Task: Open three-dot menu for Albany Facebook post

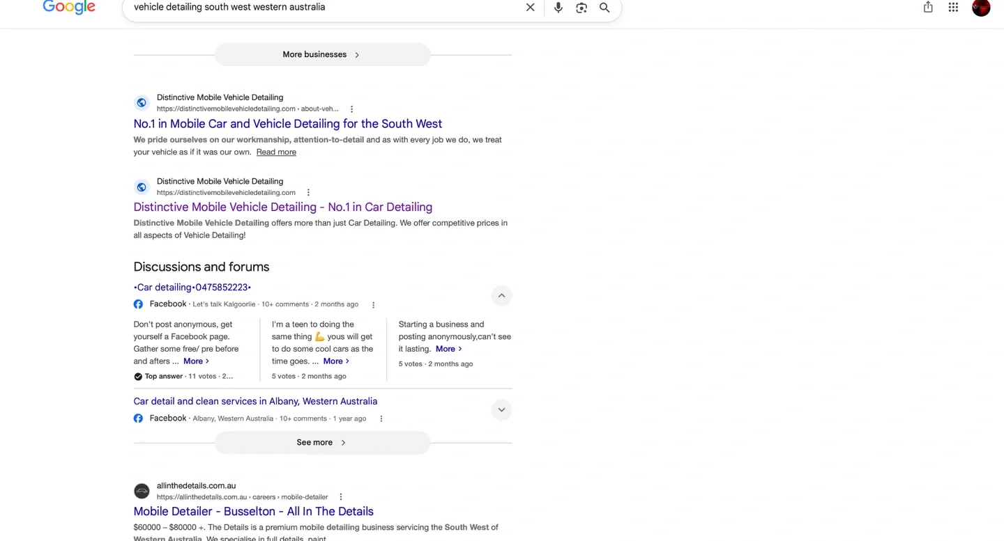Action: tap(381, 419)
